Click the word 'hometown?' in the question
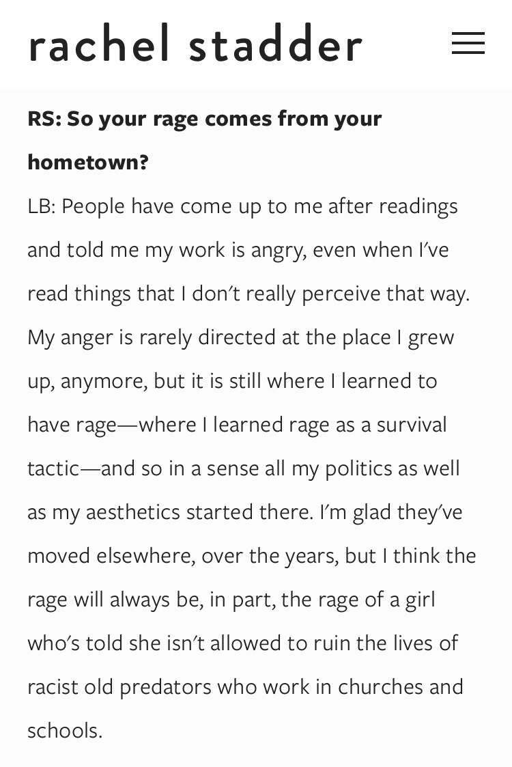The width and height of the screenshot is (512, 767). (88, 163)
